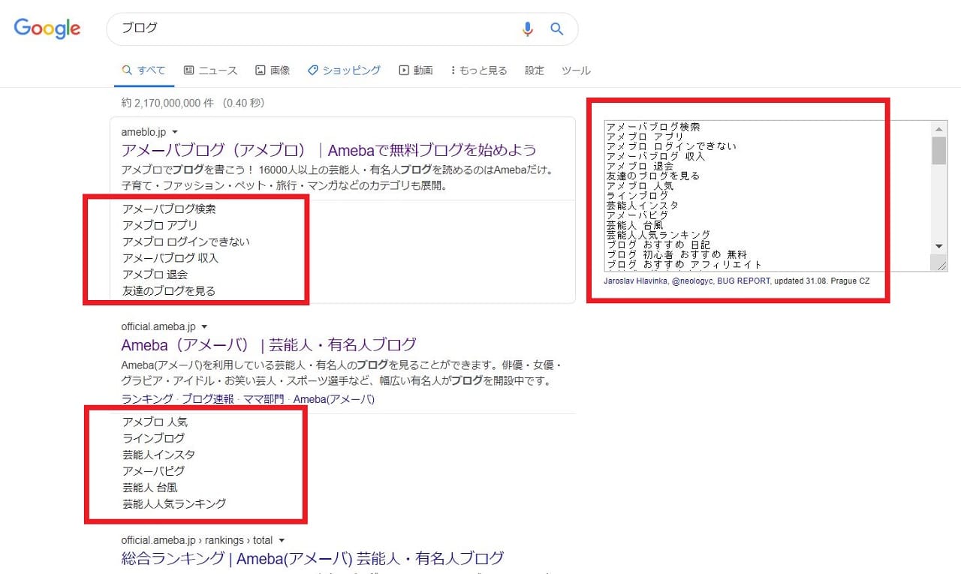Click the Google logo
Viewport: 961px width, 574px height.
point(47,29)
